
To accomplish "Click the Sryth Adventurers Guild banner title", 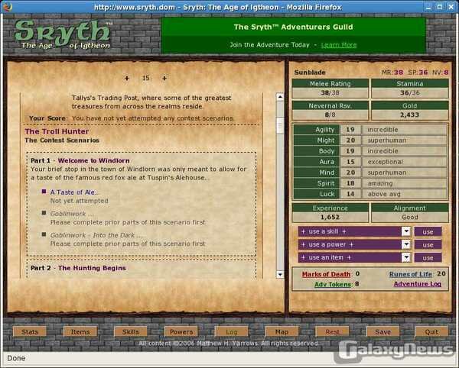I will 293,27.
